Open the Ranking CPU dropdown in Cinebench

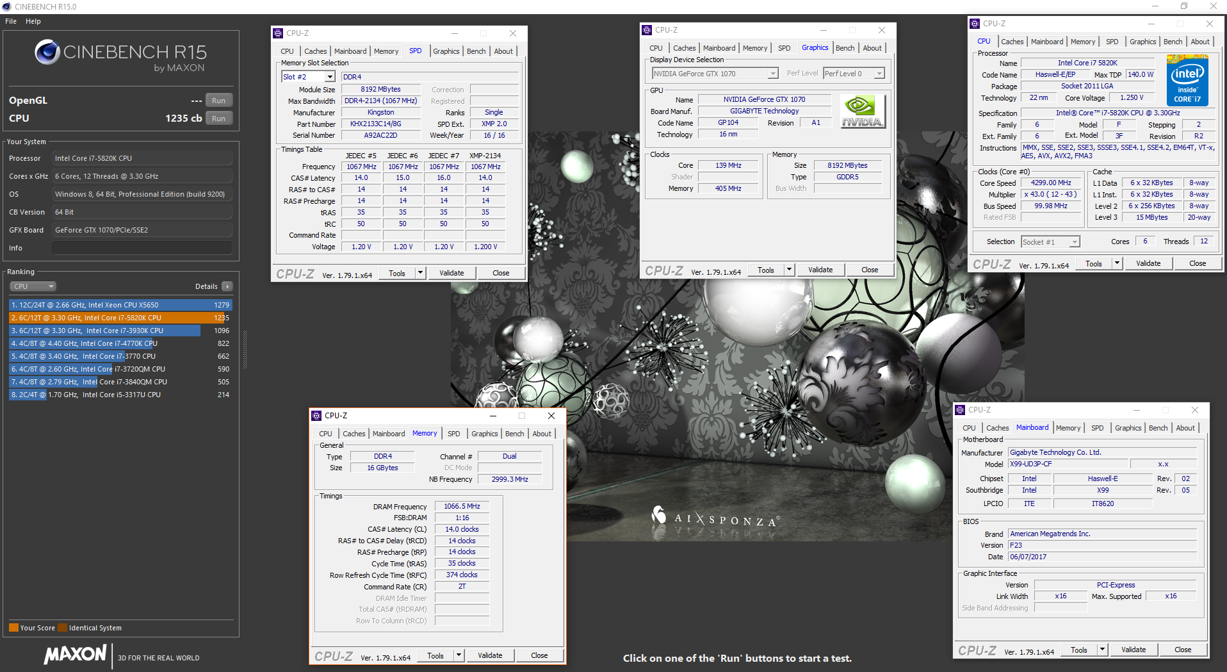click(x=33, y=286)
